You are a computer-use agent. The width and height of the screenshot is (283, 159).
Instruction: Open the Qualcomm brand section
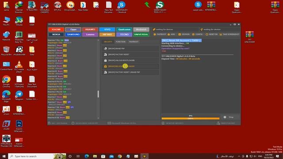124,30
